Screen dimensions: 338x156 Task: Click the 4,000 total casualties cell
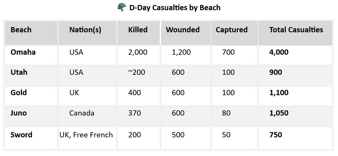pos(279,52)
